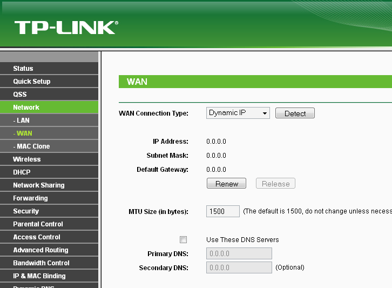Viewport: 392px width, 288px height.
Task: Open Advanced Routing
Action: point(49,251)
